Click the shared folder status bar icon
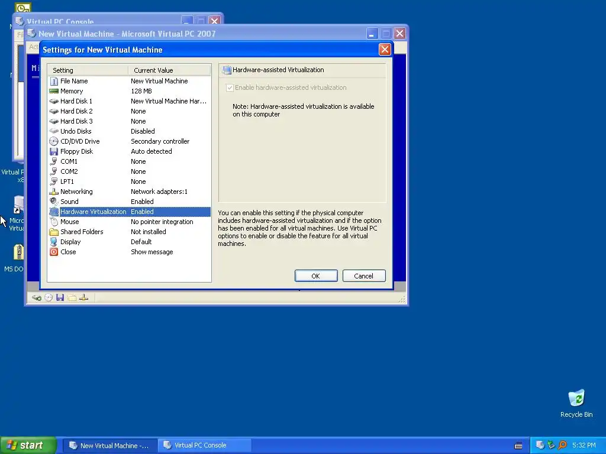 [x=72, y=298]
